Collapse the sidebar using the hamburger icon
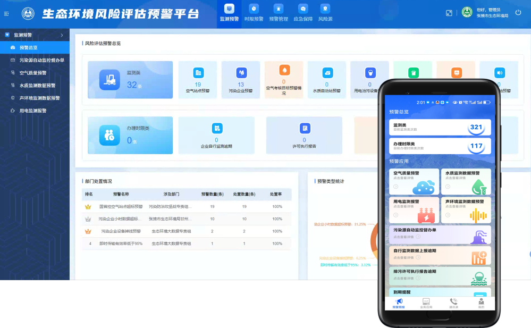531x328 pixels. 7,13
